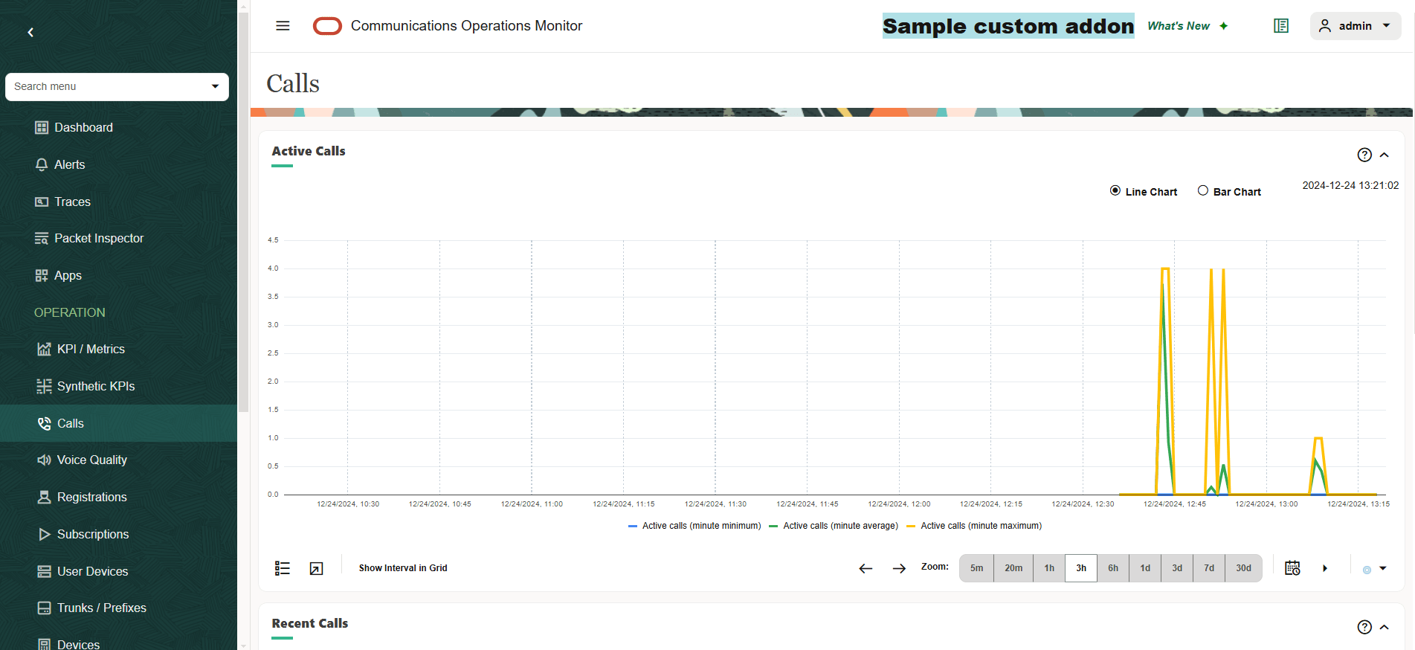Select the 3h zoom option

[x=1081, y=568]
